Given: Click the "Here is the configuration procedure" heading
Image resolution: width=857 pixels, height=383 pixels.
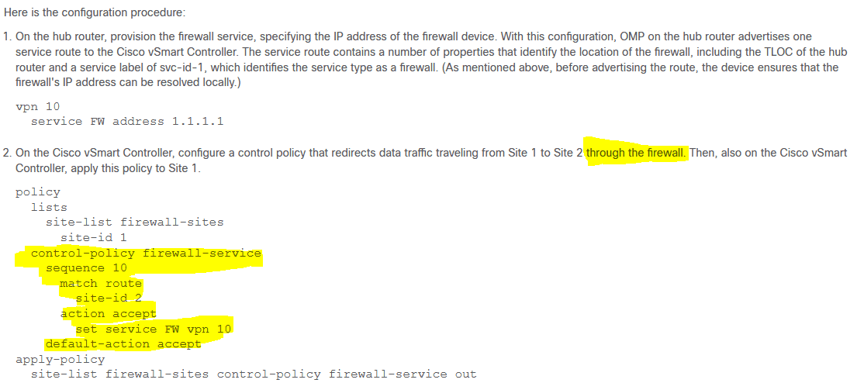Looking at the screenshot, I should 95,12.
